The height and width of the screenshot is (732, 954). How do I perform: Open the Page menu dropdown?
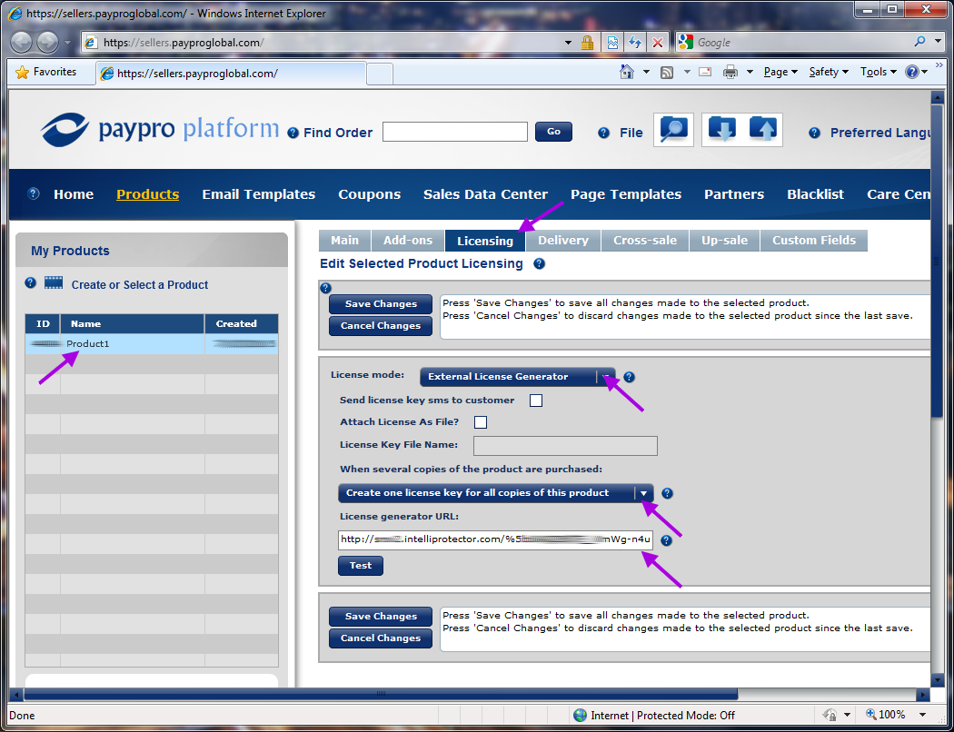tap(780, 72)
